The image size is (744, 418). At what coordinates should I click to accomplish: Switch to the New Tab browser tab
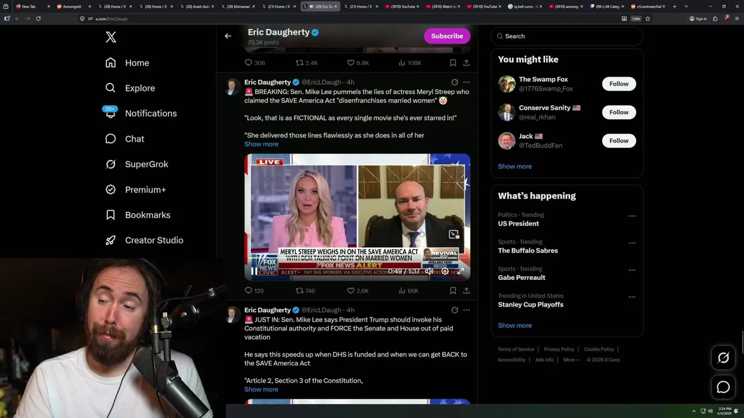click(x=32, y=6)
